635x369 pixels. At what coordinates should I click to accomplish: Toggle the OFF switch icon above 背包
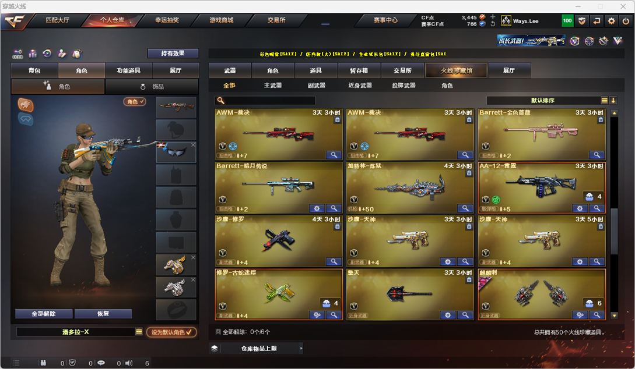[x=18, y=54]
